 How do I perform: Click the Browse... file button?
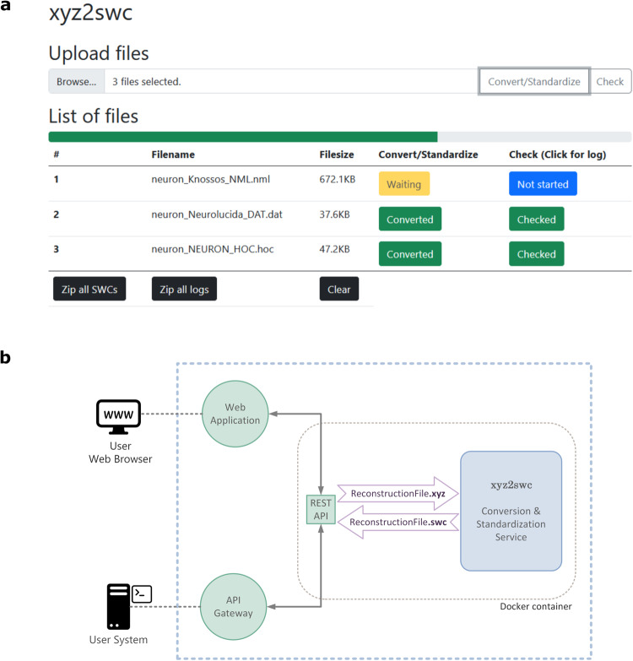[x=76, y=82]
